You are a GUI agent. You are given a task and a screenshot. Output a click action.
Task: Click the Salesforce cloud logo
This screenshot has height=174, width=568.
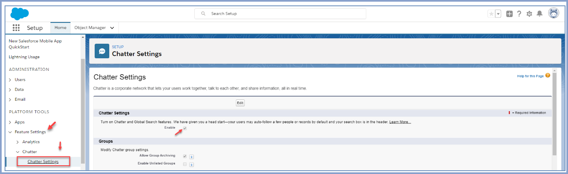[x=20, y=13]
